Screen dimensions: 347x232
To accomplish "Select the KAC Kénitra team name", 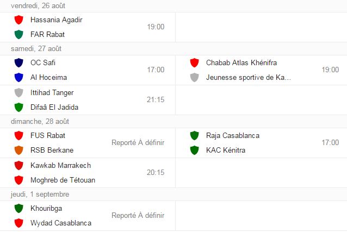I will pos(226,150).
